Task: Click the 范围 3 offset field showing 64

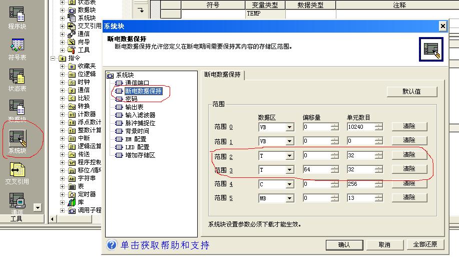Action: click(x=316, y=170)
